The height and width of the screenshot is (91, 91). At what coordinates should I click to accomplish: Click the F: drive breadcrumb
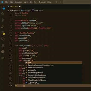coord(9,11)
